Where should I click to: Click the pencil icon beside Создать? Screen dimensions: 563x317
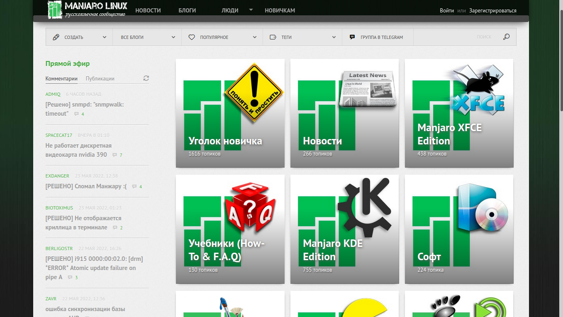[56, 37]
